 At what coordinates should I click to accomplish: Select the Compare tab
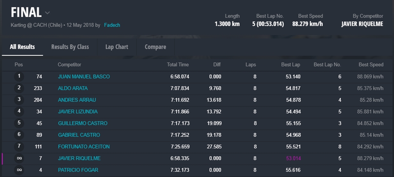[x=155, y=47]
